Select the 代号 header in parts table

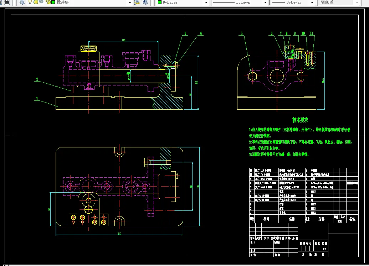[266, 219]
